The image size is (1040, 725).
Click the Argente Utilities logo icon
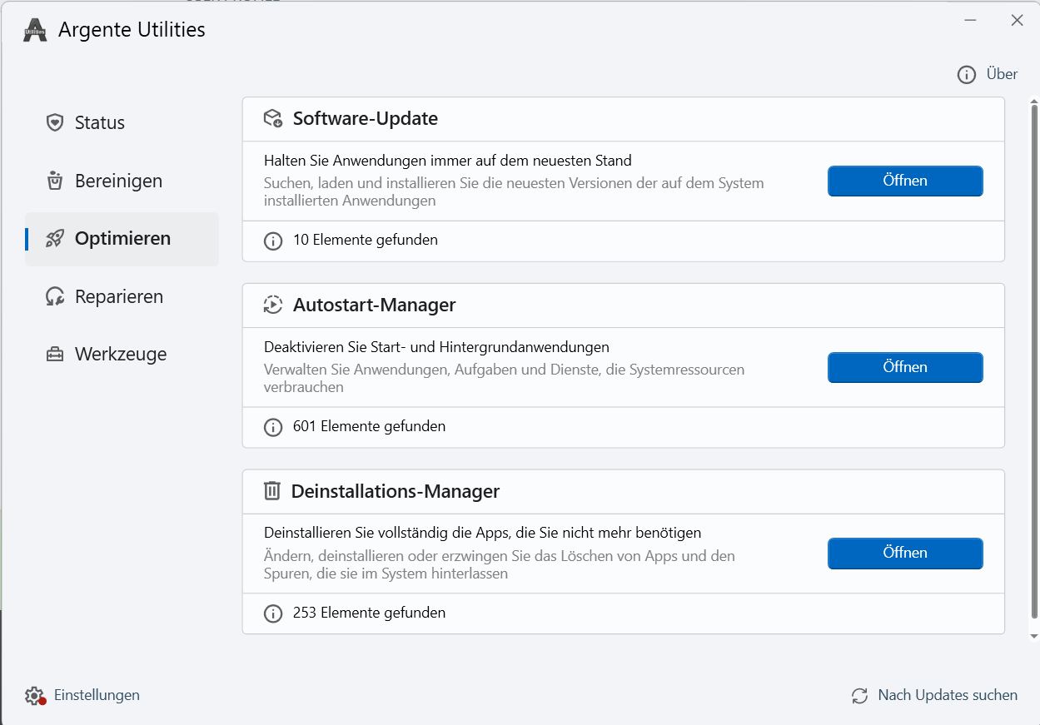[x=35, y=30]
